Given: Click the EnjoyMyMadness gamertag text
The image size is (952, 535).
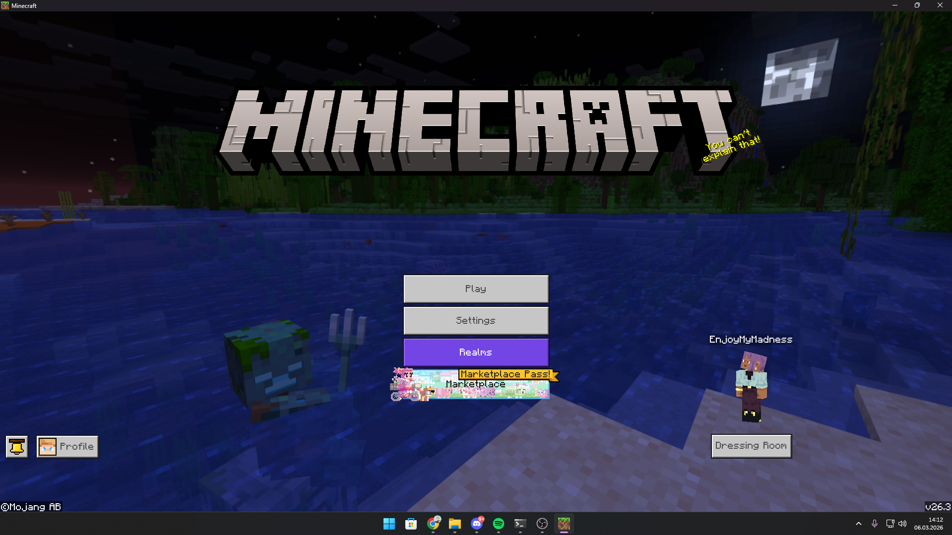Looking at the screenshot, I should tap(751, 339).
